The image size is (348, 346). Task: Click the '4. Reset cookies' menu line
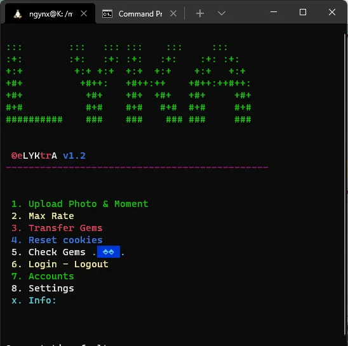(57, 240)
